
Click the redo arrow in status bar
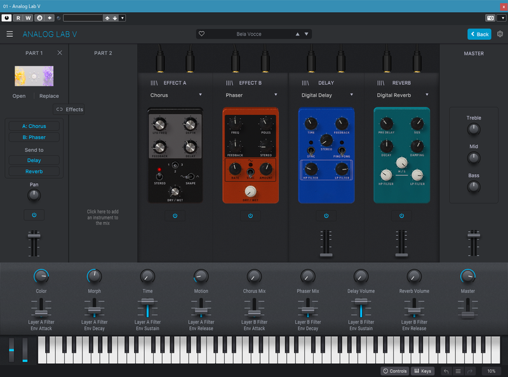[x=470, y=371]
